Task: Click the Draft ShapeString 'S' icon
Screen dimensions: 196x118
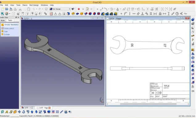Action: tap(11, 112)
